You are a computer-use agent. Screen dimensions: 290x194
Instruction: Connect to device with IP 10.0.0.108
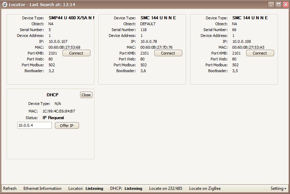[x=260, y=53]
